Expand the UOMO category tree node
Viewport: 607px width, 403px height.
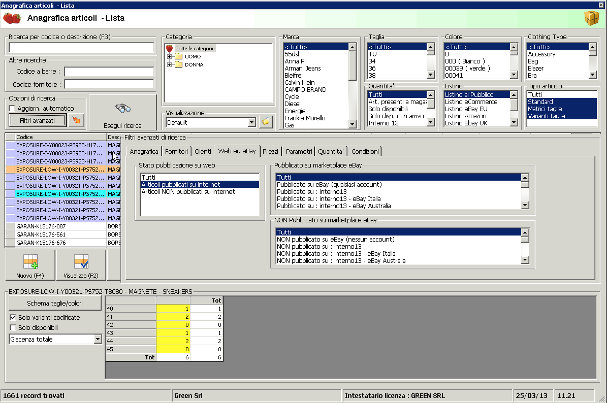pos(170,57)
